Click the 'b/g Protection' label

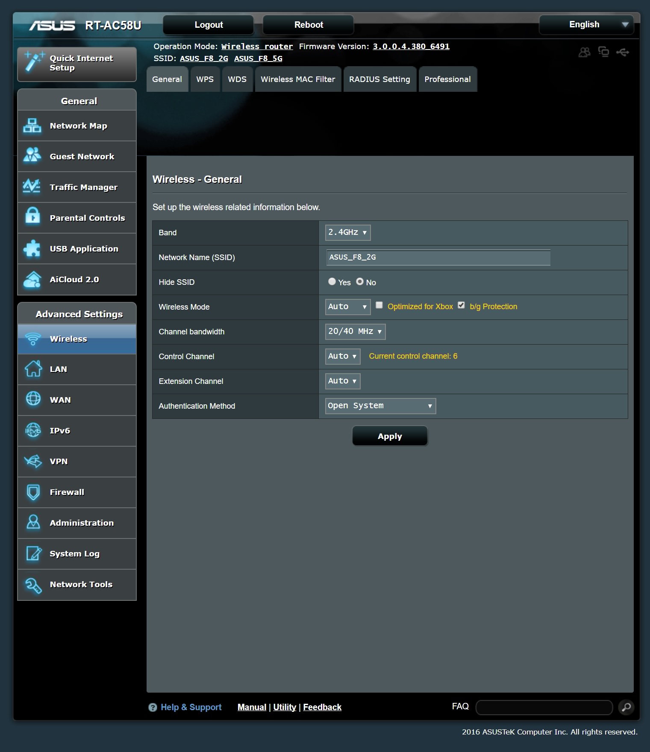(x=493, y=307)
